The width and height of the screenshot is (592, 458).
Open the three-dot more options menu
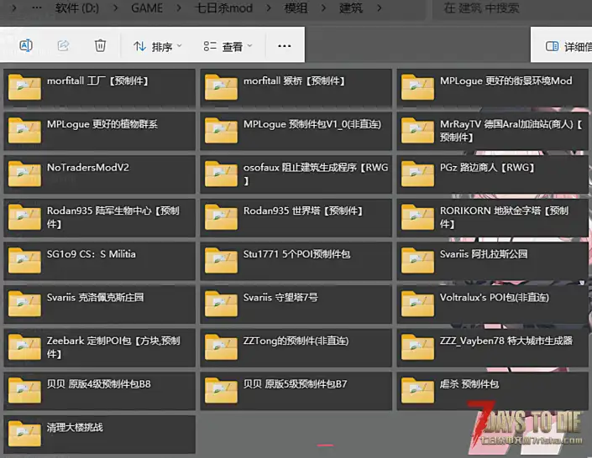click(x=285, y=46)
